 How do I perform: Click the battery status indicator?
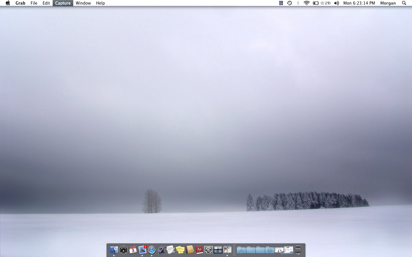pos(322,3)
